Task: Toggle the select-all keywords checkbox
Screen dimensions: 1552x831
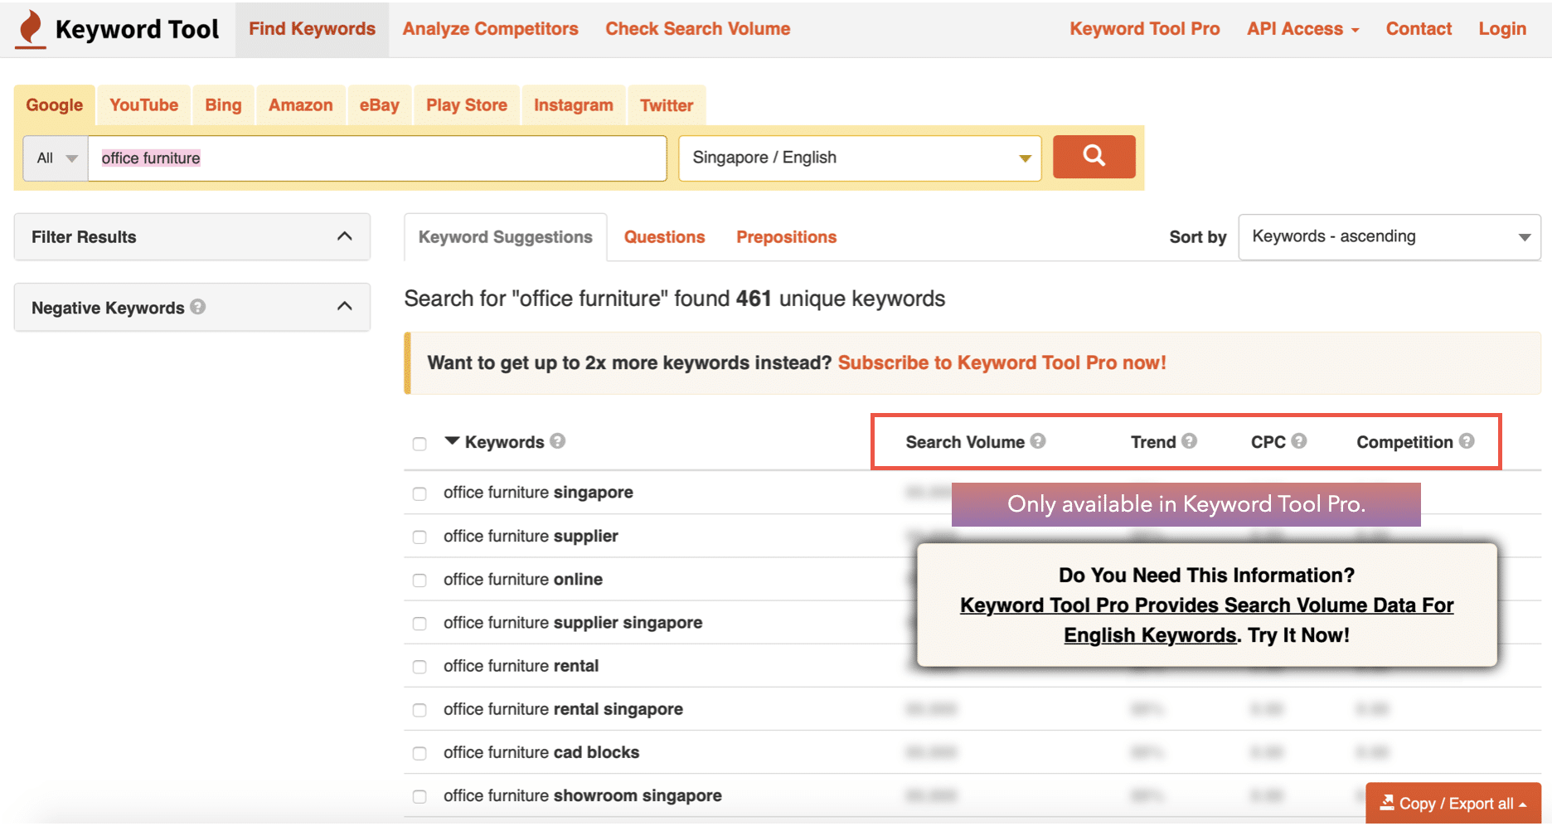Action: pos(420,444)
